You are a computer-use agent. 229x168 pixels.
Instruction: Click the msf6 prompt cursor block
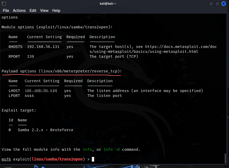(x=93, y=159)
